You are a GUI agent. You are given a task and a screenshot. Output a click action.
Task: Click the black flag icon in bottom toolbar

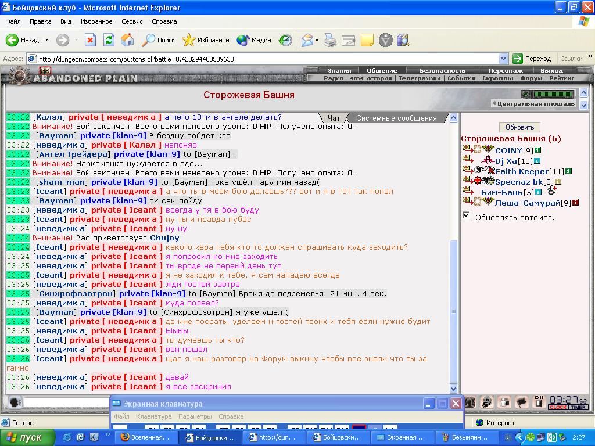click(522, 402)
